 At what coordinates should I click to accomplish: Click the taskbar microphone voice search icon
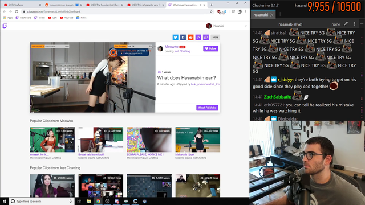[71, 201]
